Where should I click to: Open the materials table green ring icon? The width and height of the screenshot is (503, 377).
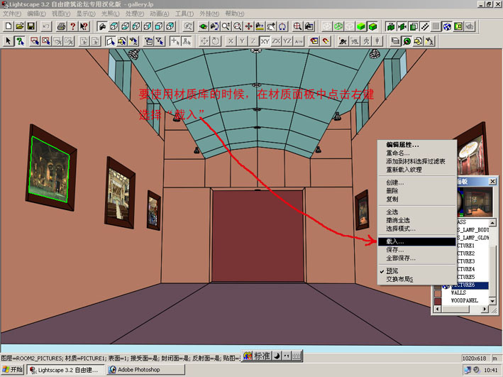tap(407, 41)
